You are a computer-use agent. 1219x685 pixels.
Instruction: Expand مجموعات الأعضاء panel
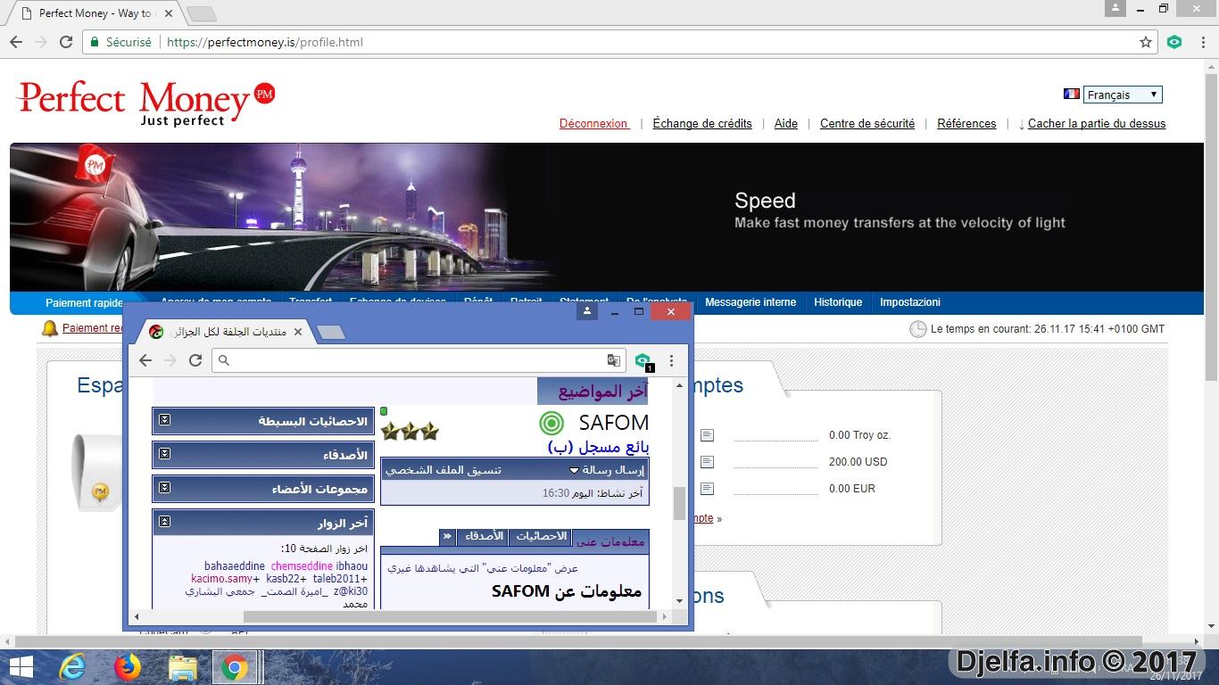click(x=164, y=488)
